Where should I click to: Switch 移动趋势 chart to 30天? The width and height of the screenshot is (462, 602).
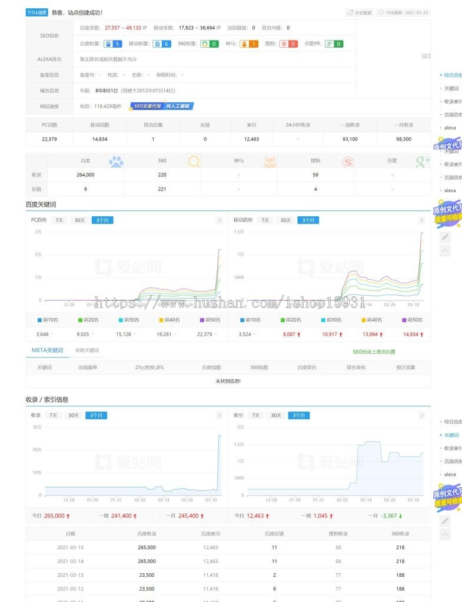click(x=285, y=220)
